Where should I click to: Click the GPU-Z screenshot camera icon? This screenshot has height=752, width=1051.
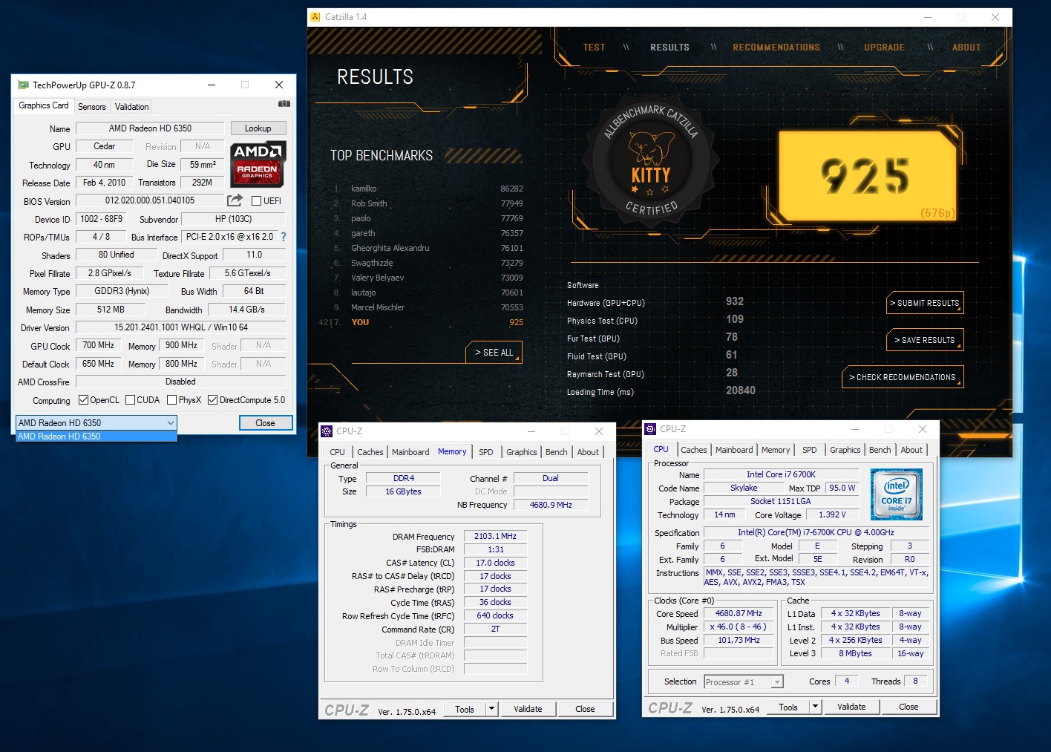point(284,104)
